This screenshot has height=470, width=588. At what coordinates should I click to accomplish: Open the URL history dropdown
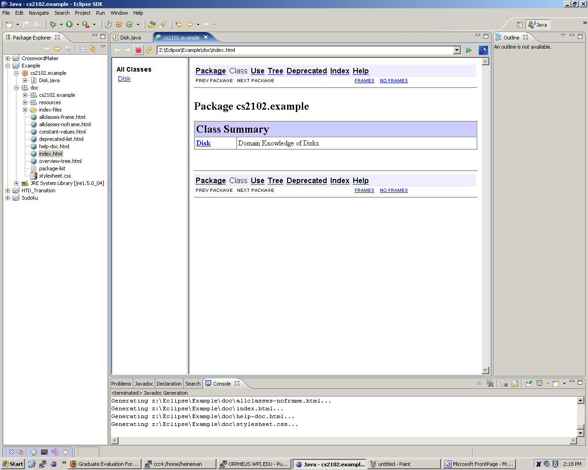(457, 50)
